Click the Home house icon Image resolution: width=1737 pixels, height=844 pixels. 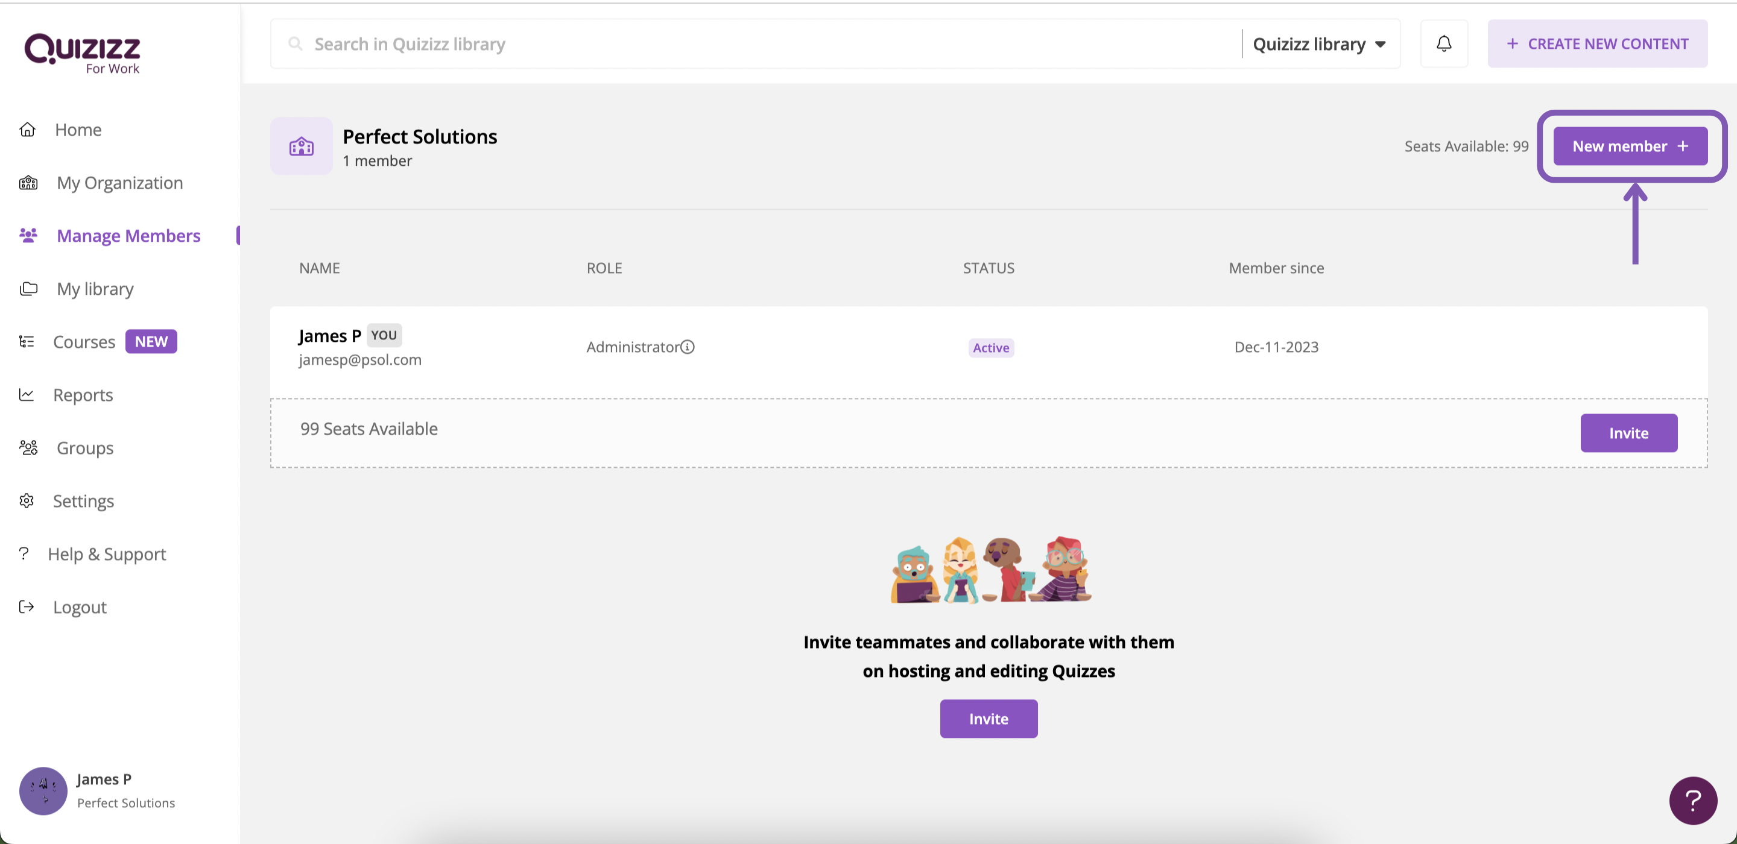click(x=27, y=130)
